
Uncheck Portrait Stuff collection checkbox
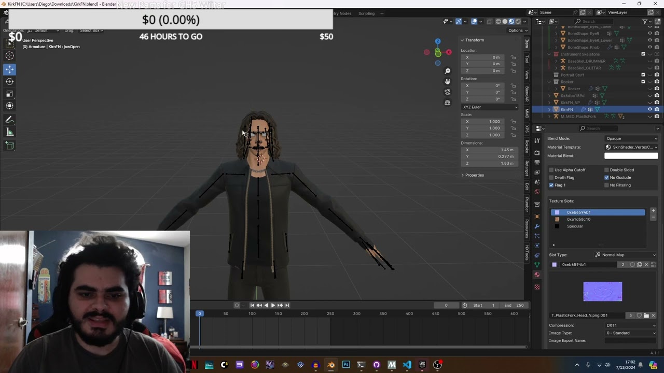click(643, 75)
